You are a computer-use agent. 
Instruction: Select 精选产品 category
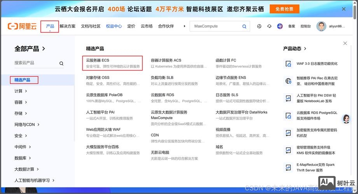(22, 80)
